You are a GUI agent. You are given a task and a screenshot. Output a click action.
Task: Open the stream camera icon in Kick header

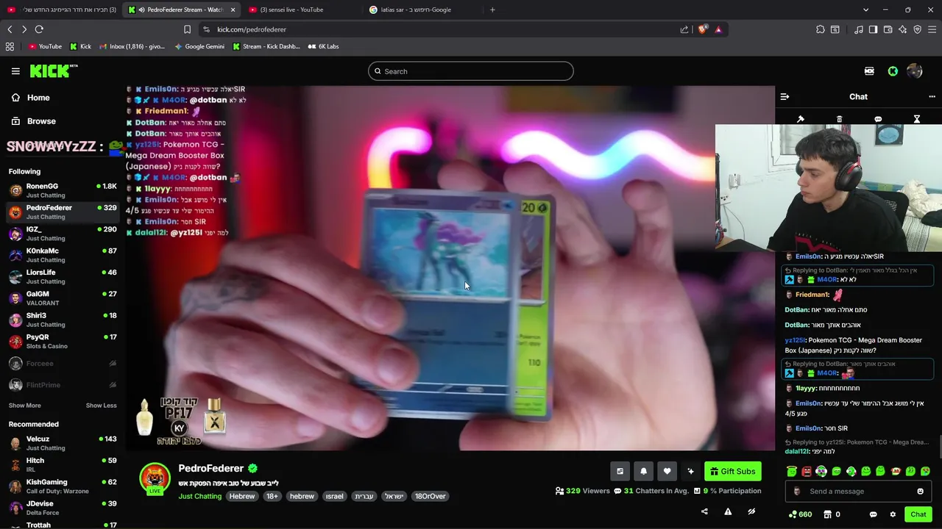coord(869,71)
